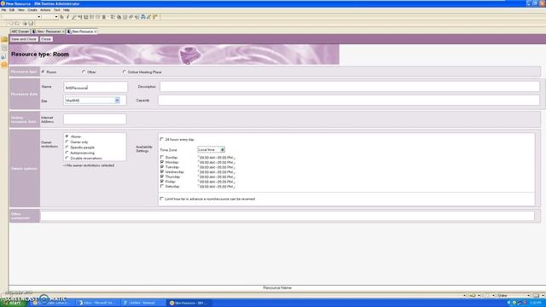Edit the Sunday time range field
Image resolution: width=546 pixels, height=307 pixels.
[217, 158]
